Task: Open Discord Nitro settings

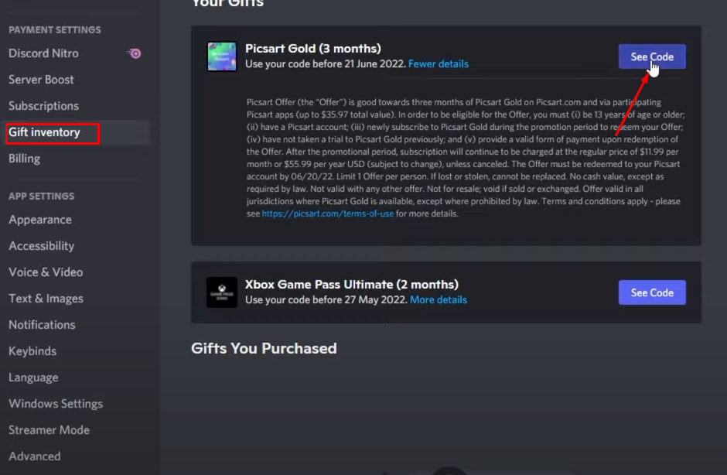Action: pos(43,53)
